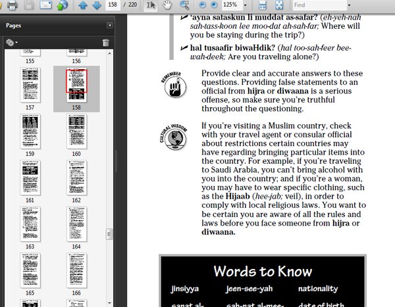Open the 125% zoom level dropdown

coord(245,5)
